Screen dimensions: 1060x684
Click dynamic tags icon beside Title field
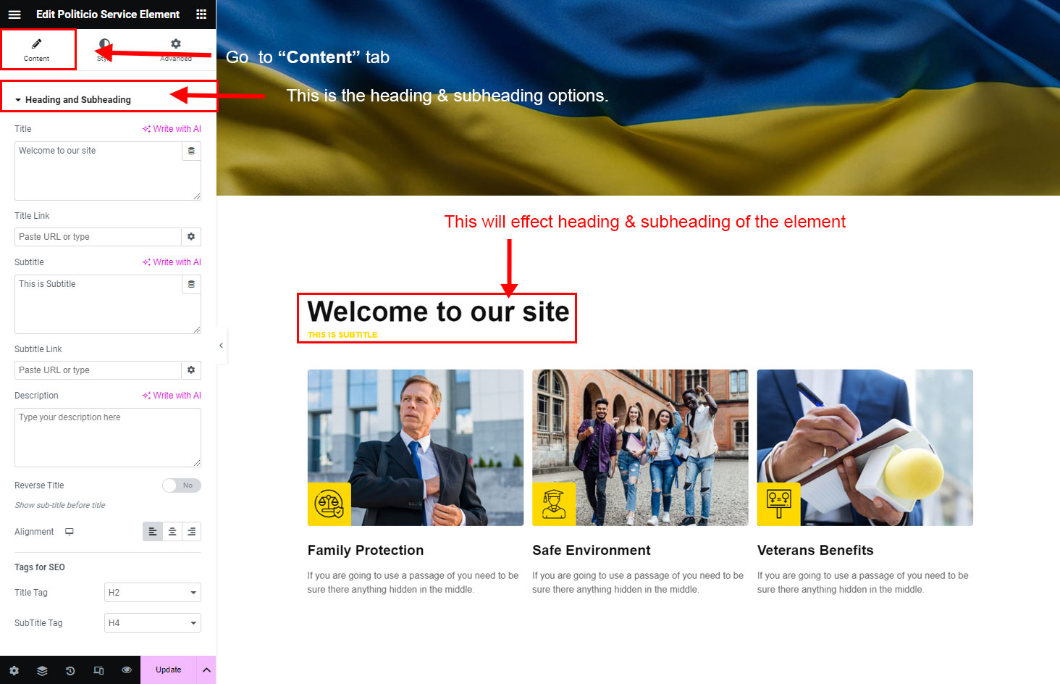(x=191, y=151)
